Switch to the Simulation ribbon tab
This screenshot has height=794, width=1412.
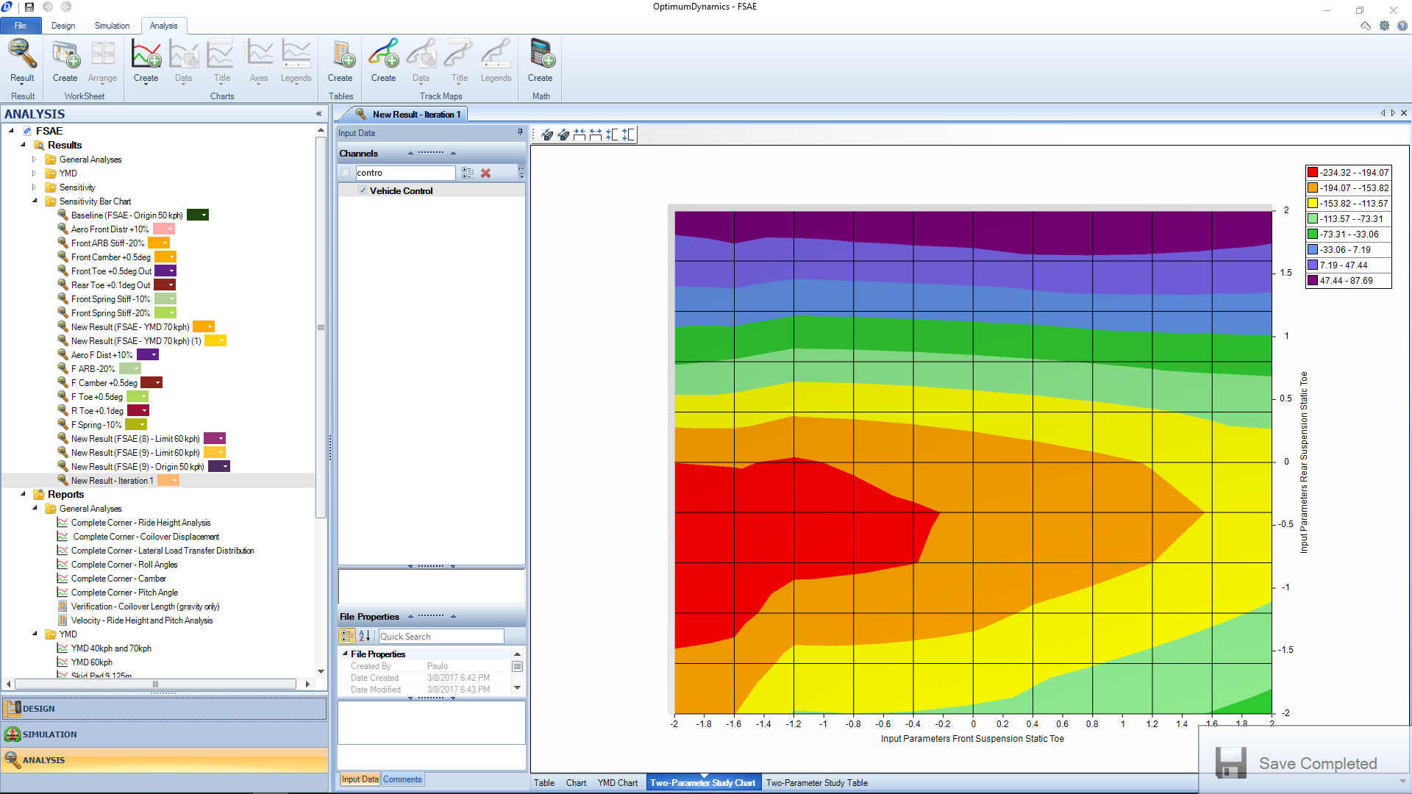pyautogui.click(x=111, y=25)
